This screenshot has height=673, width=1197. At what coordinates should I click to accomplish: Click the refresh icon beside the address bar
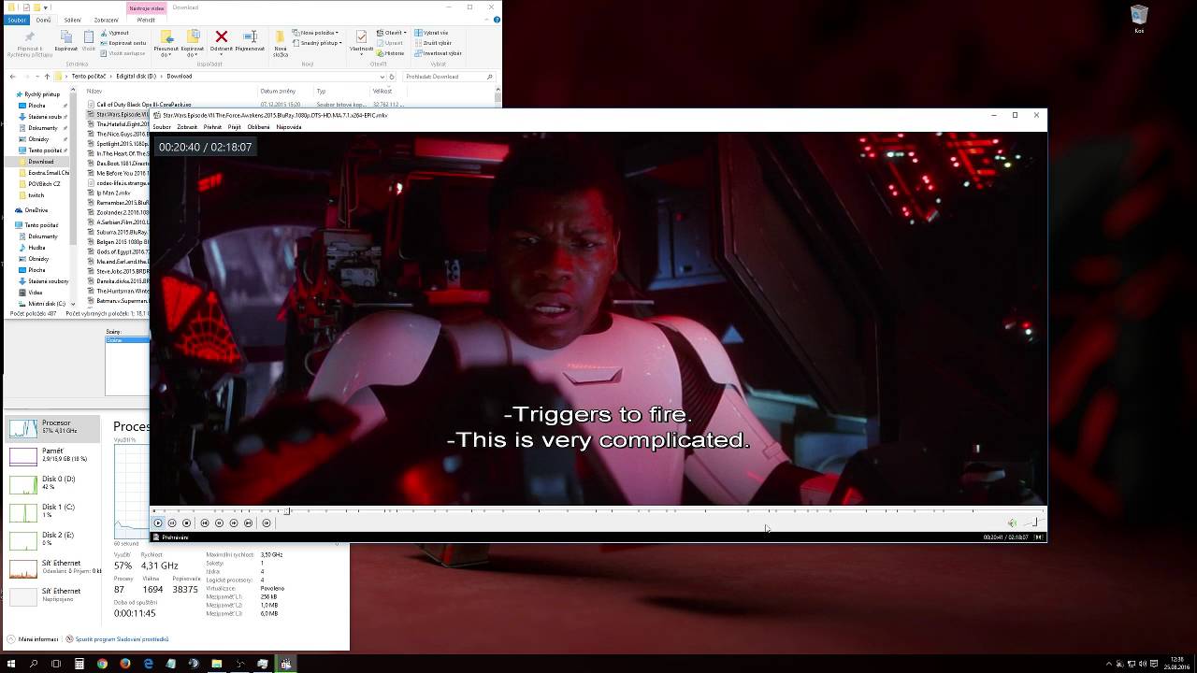click(391, 77)
